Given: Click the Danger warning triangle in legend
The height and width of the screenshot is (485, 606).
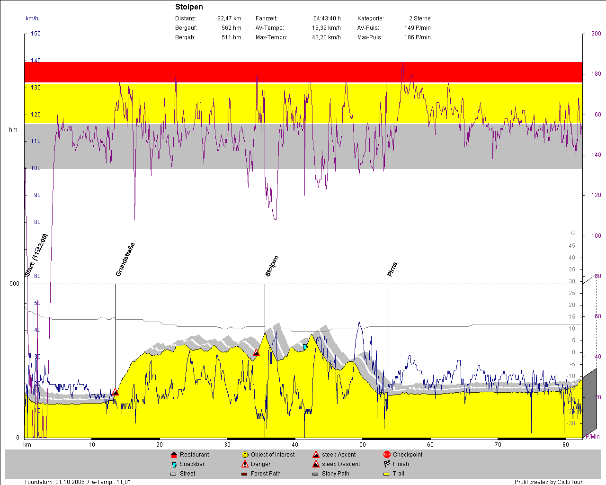Looking at the screenshot, I should point(245,464).
